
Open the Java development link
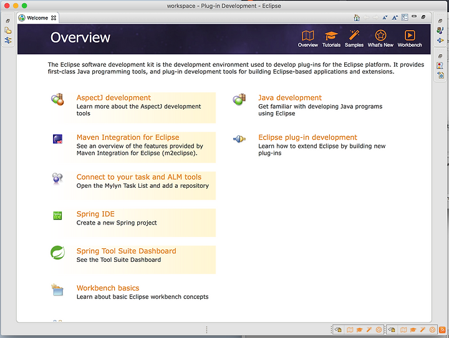[290, 98]
